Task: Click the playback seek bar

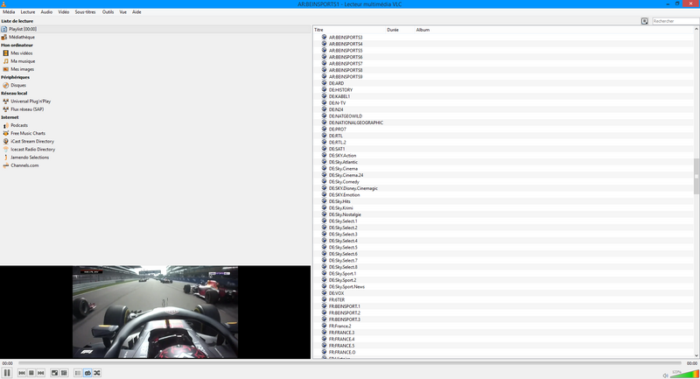Action: point(350,363)
